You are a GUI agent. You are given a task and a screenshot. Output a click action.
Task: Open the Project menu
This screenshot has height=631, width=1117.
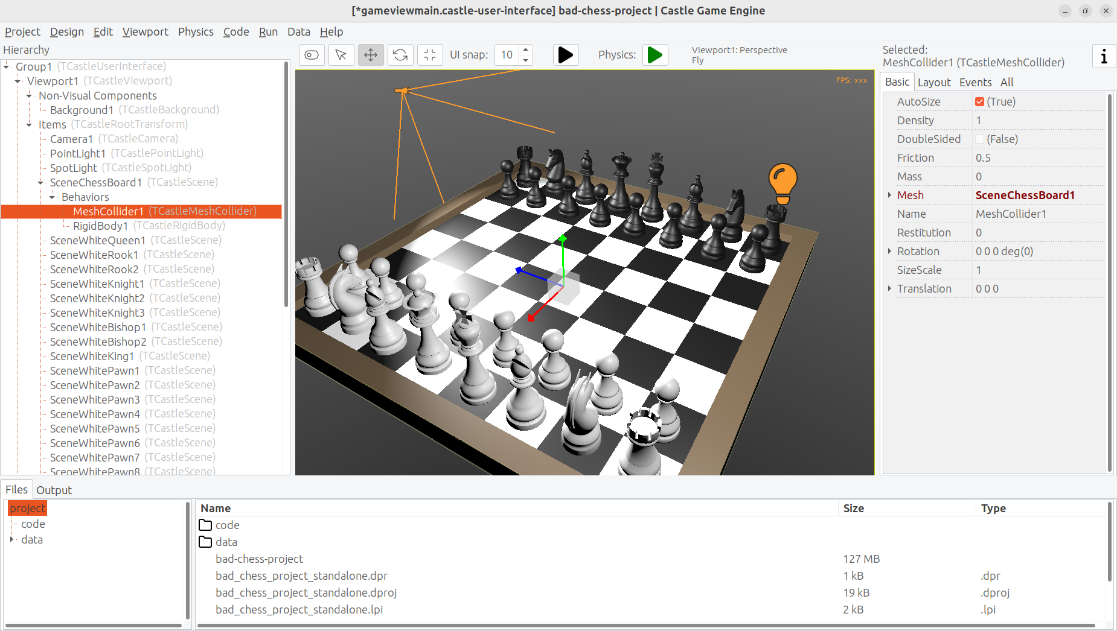[x=22, y=31]
